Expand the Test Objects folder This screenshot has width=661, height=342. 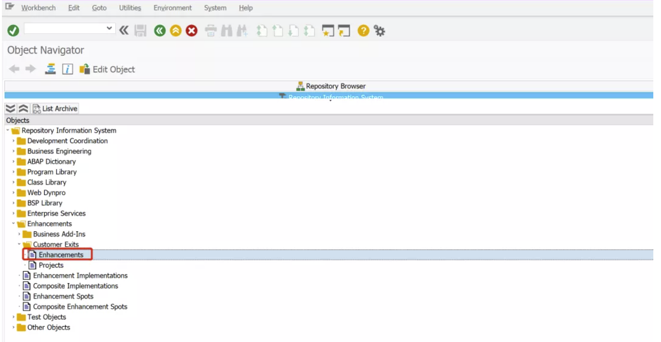pyautogui.click(x=13, y=317)
